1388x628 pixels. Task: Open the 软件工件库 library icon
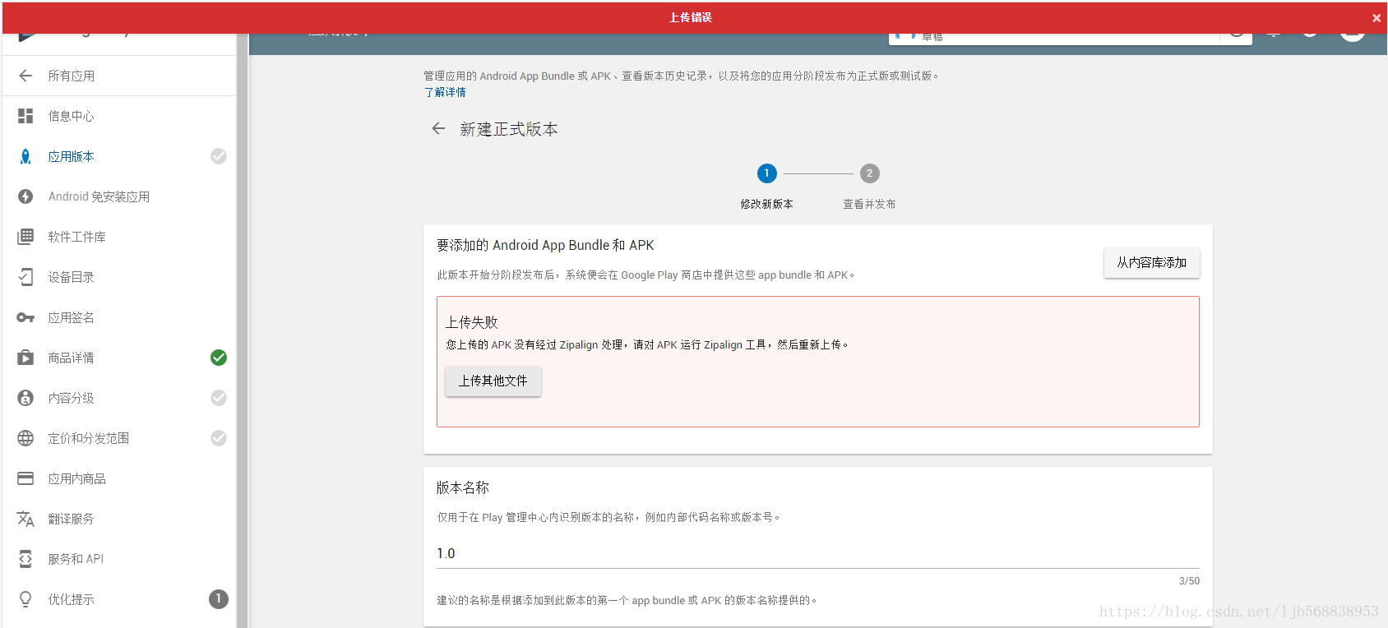(25, 237)
